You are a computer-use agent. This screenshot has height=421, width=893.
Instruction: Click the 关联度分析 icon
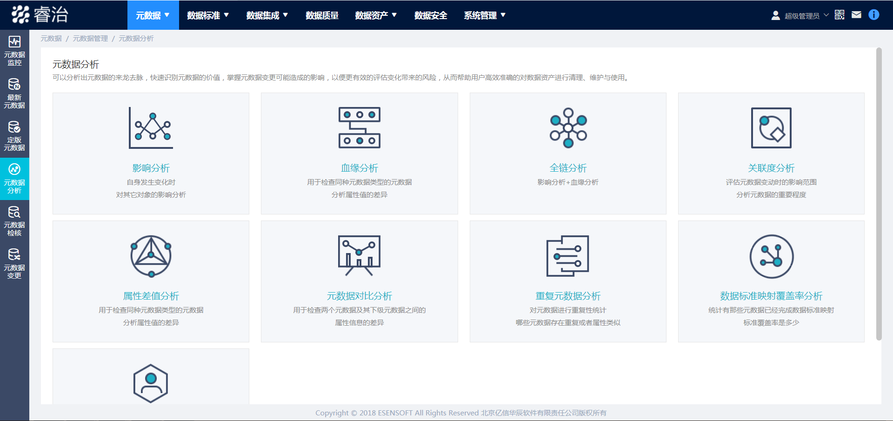point(771,128)
